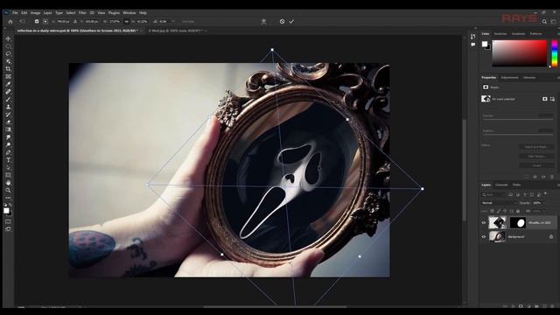Viewport: 560px width, 315px height.
Task: Select the Hand tool
Action: [8, 183]
